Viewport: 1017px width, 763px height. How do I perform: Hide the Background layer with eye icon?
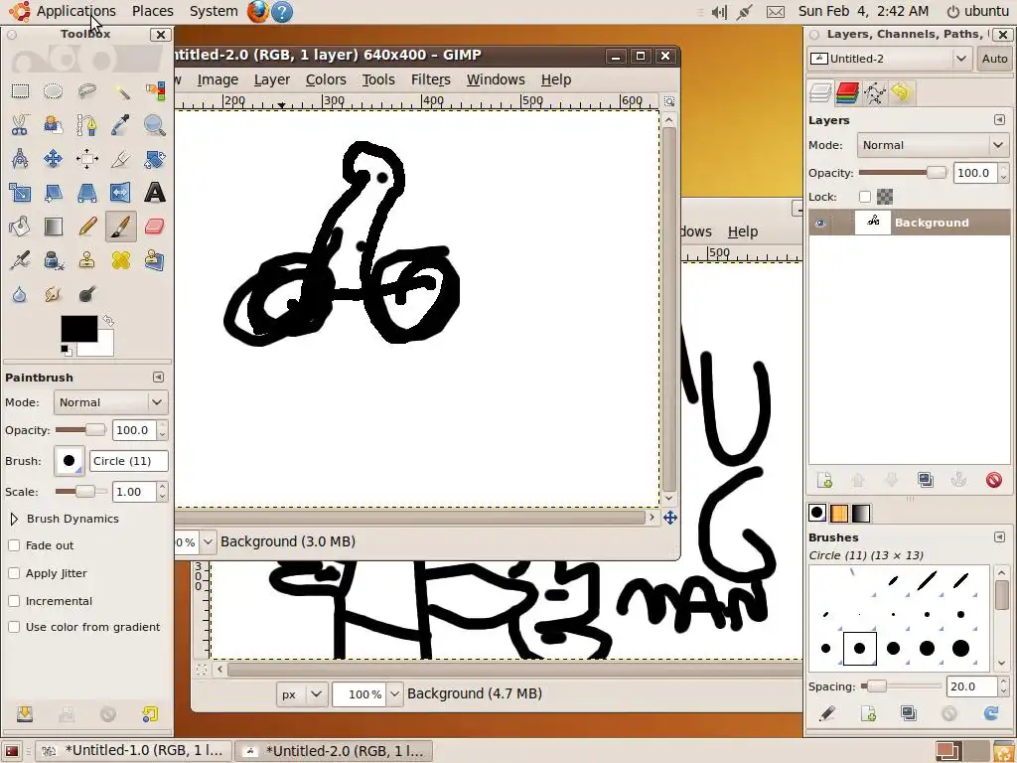click(820, 224)
